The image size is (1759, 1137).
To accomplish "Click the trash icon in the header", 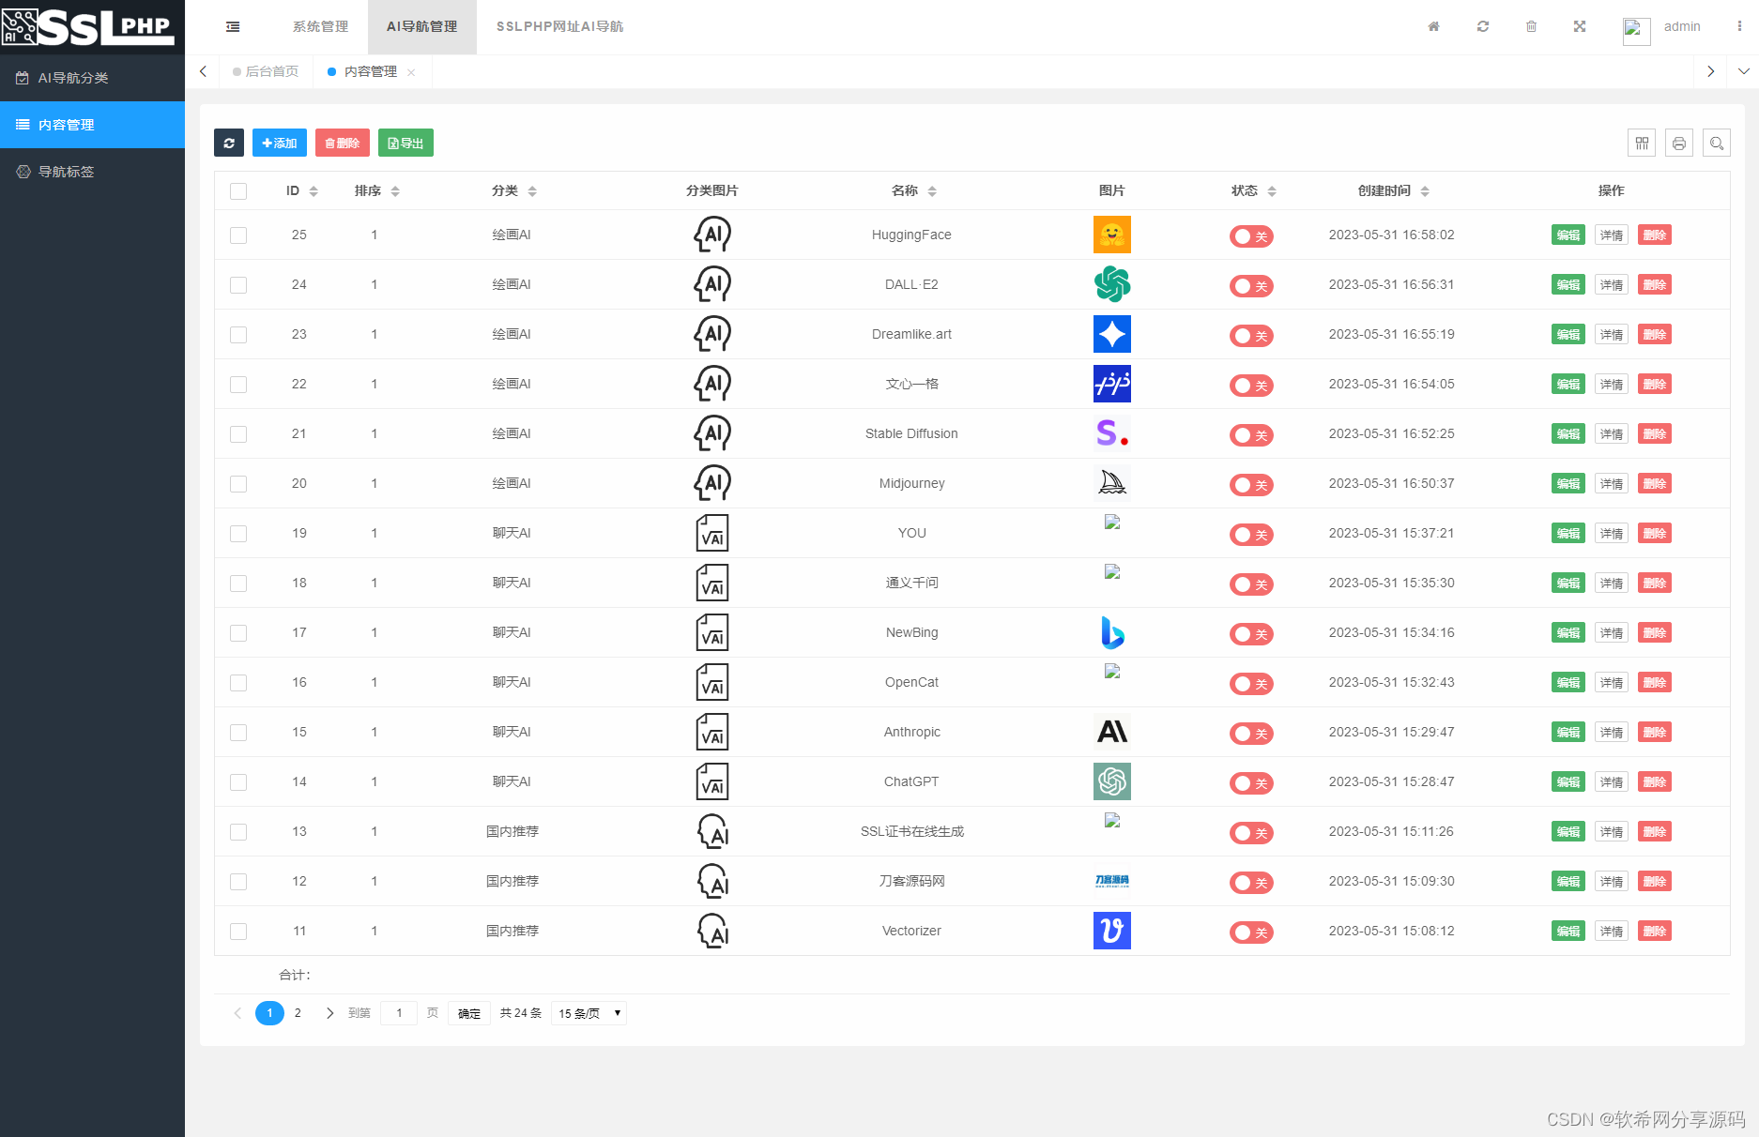I will 1531,26.
